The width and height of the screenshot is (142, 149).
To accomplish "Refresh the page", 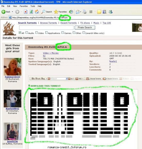I will (x=31, y=12).
